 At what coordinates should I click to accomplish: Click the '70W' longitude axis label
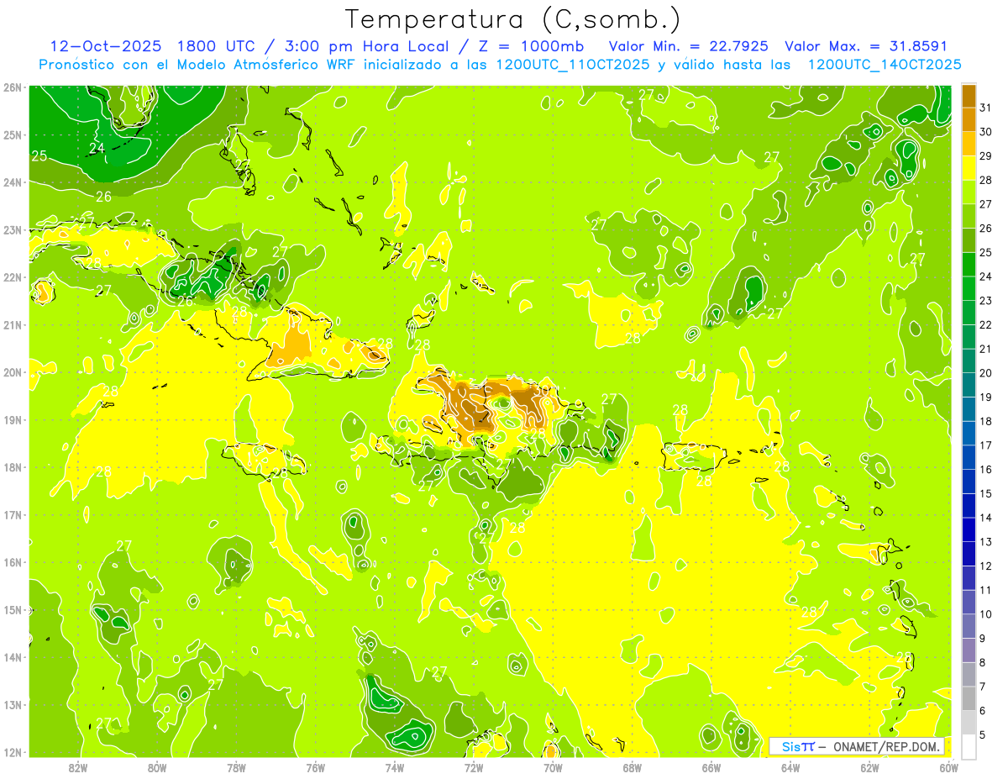[553, 767]
